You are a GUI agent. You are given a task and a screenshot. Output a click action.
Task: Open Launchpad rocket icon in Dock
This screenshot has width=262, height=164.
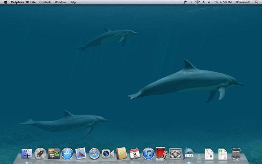[x=40, y=153]
